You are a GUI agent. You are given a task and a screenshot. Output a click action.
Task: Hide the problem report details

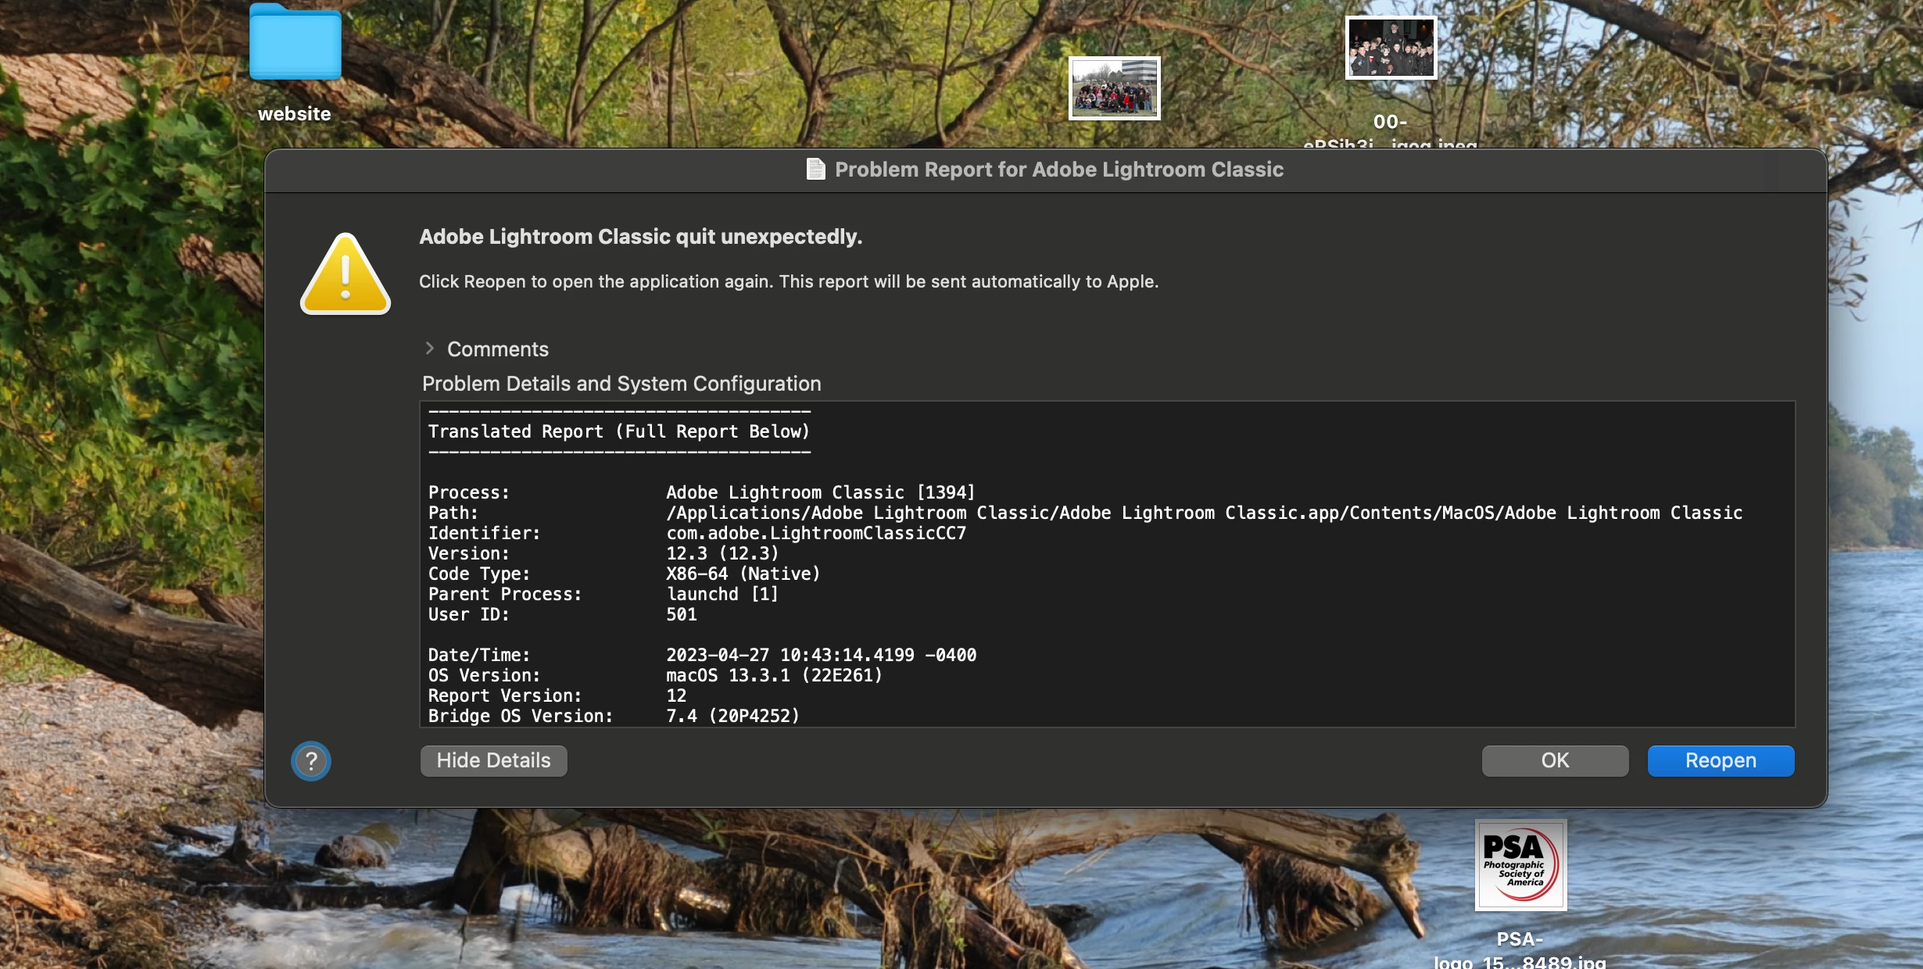tap(493, 760)
